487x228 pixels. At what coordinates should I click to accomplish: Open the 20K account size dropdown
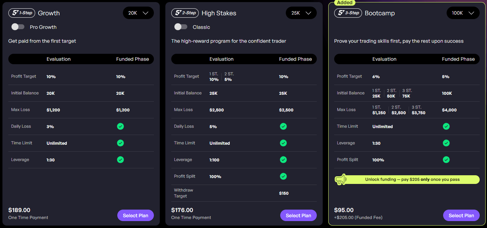138,13
